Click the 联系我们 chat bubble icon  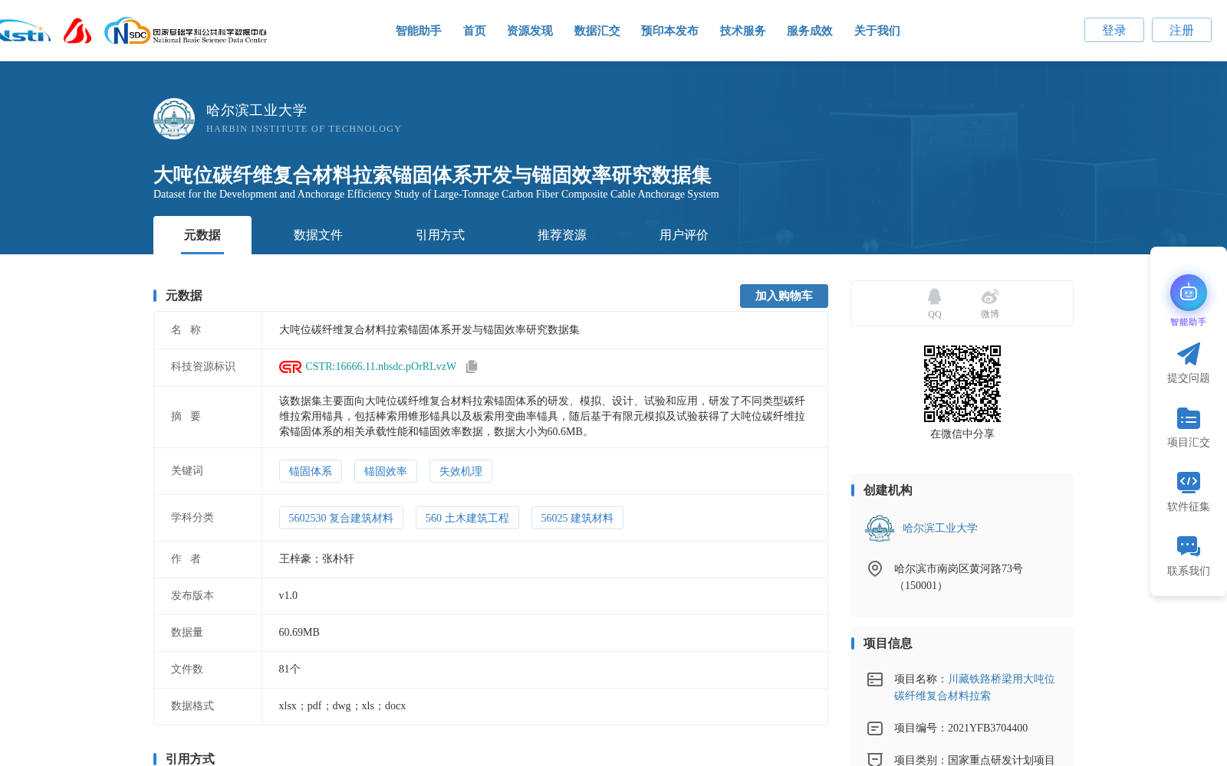click(1188, 546)
